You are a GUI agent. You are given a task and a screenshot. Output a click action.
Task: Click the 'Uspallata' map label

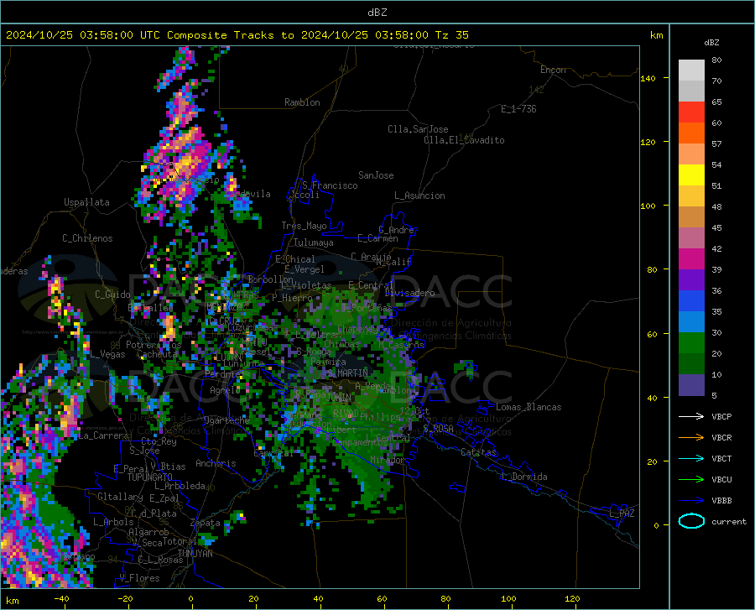coord(86,202)
